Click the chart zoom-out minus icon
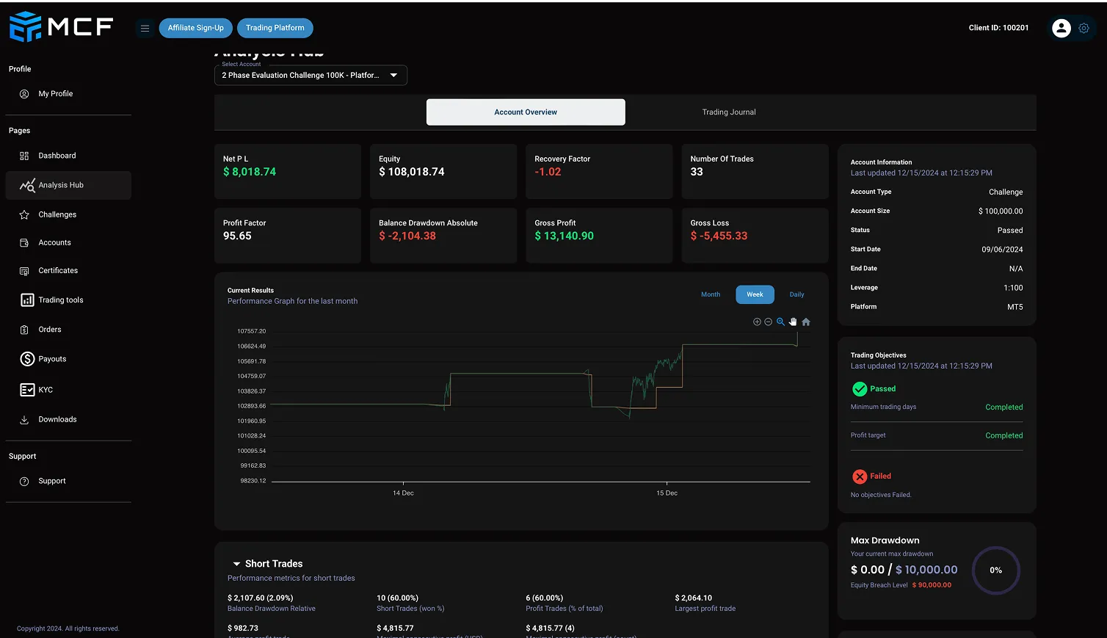The height and width of the screenshot is (638, 1107). click(769, 322)
